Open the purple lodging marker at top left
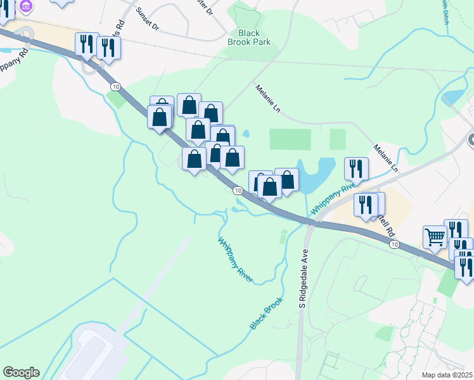The height and width of the screenshot is (380, 474). pos(26,6)
